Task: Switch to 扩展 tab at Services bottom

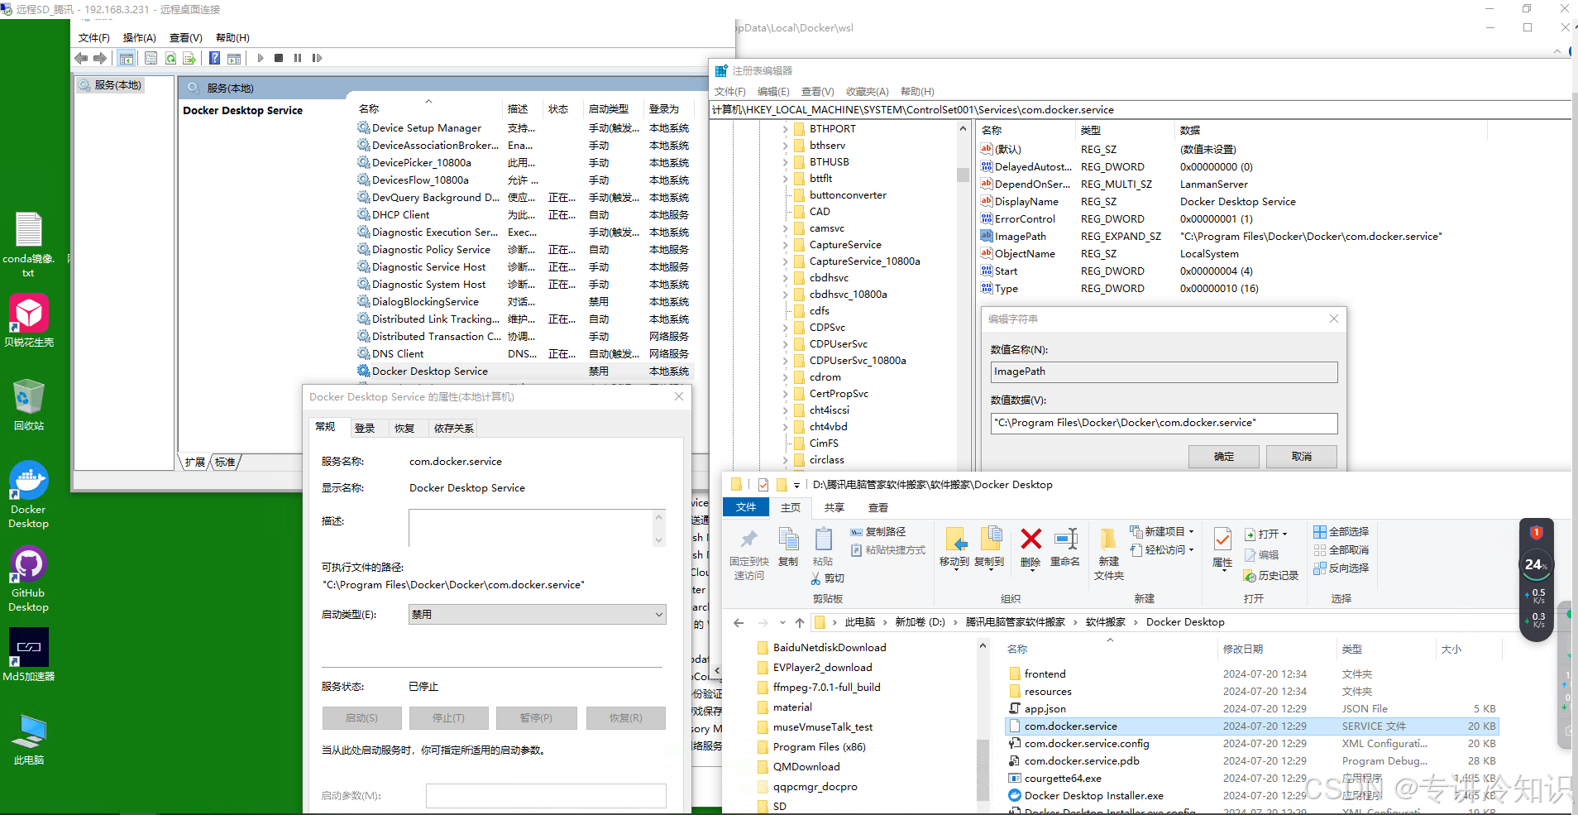Action: 195,462
